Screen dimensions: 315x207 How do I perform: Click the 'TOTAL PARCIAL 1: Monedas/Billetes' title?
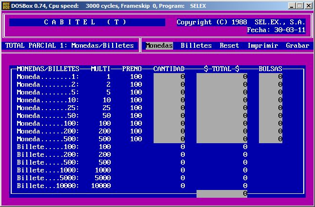70,45
